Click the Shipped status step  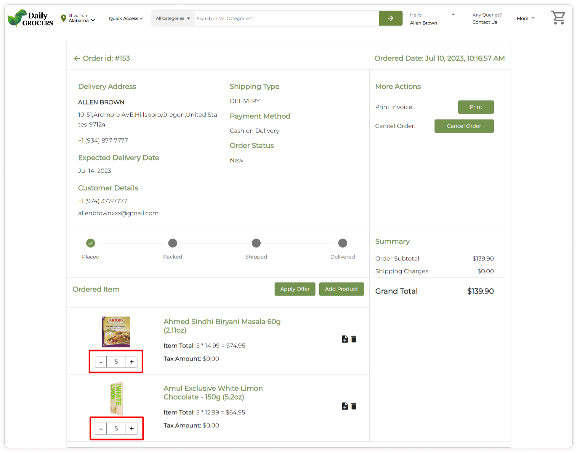(256, 243)
